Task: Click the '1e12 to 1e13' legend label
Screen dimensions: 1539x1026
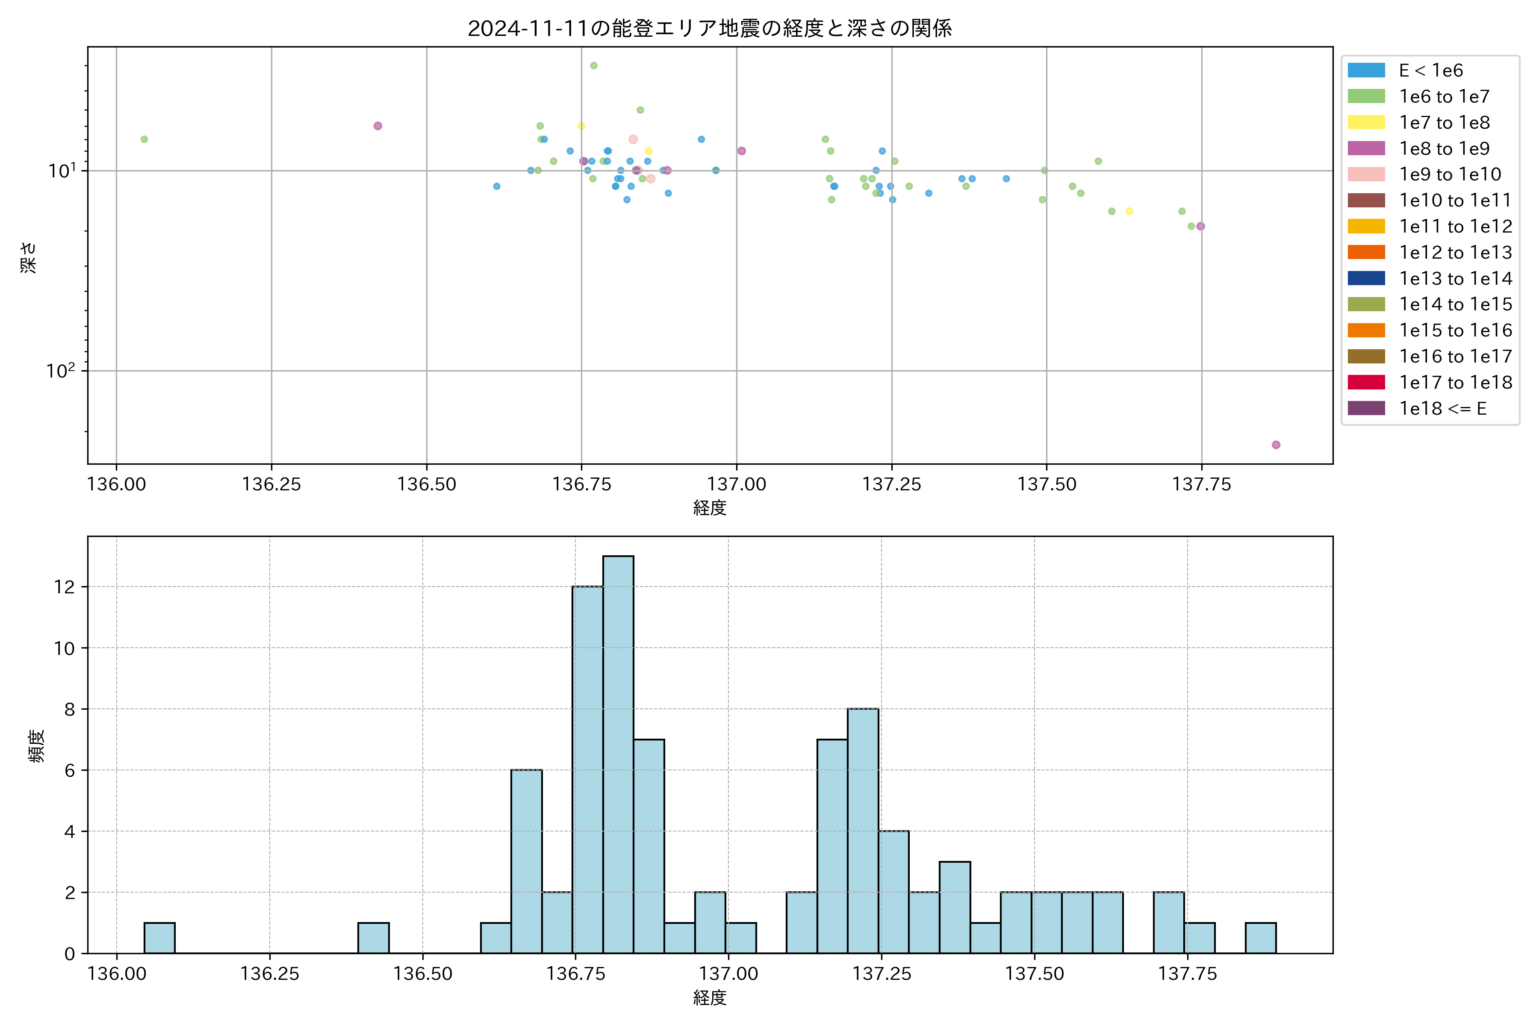Action: pyautogui.click(x=1455, y=253)
